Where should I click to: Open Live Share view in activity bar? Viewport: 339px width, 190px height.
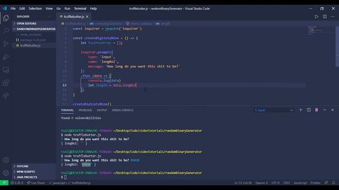[x=6, y=96]
